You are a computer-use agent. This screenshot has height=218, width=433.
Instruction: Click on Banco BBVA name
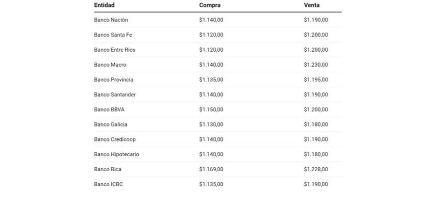coord(109,109)
